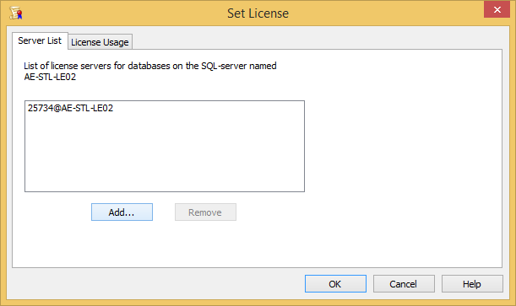The width and height of the screenshot is (516, 306).
Task: Click the Remove button
Action: coord(205,212)
